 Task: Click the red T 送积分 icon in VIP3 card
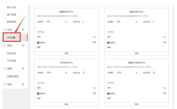coord(38,93)
